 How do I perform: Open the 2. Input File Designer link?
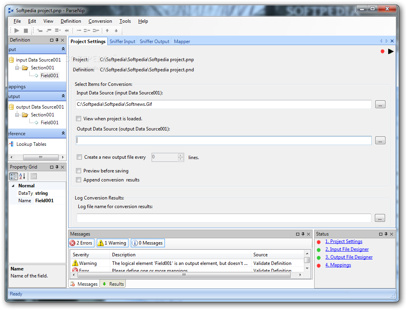347,249
